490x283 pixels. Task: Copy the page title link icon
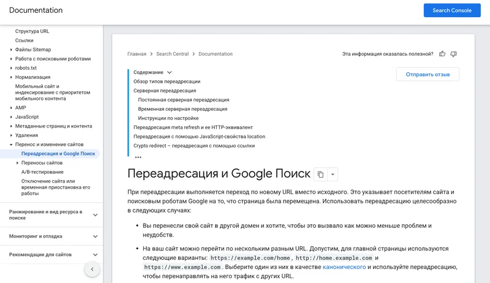pyautogui.click(x=320, y=175)
